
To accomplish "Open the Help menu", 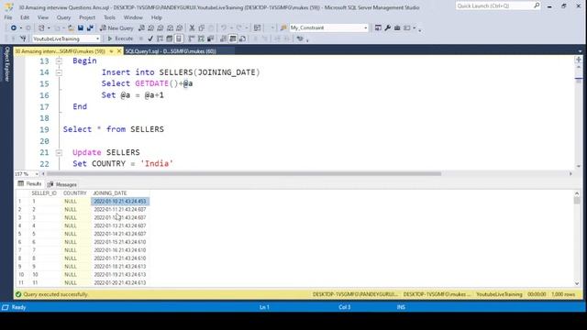I will coord(157,17).
